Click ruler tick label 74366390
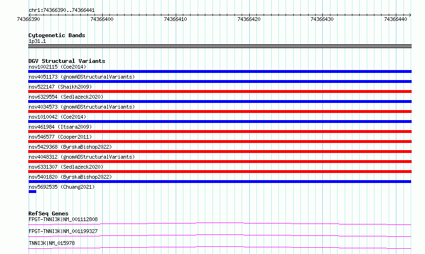The width and height of the screenshot is (425, 254). [28, 19]
